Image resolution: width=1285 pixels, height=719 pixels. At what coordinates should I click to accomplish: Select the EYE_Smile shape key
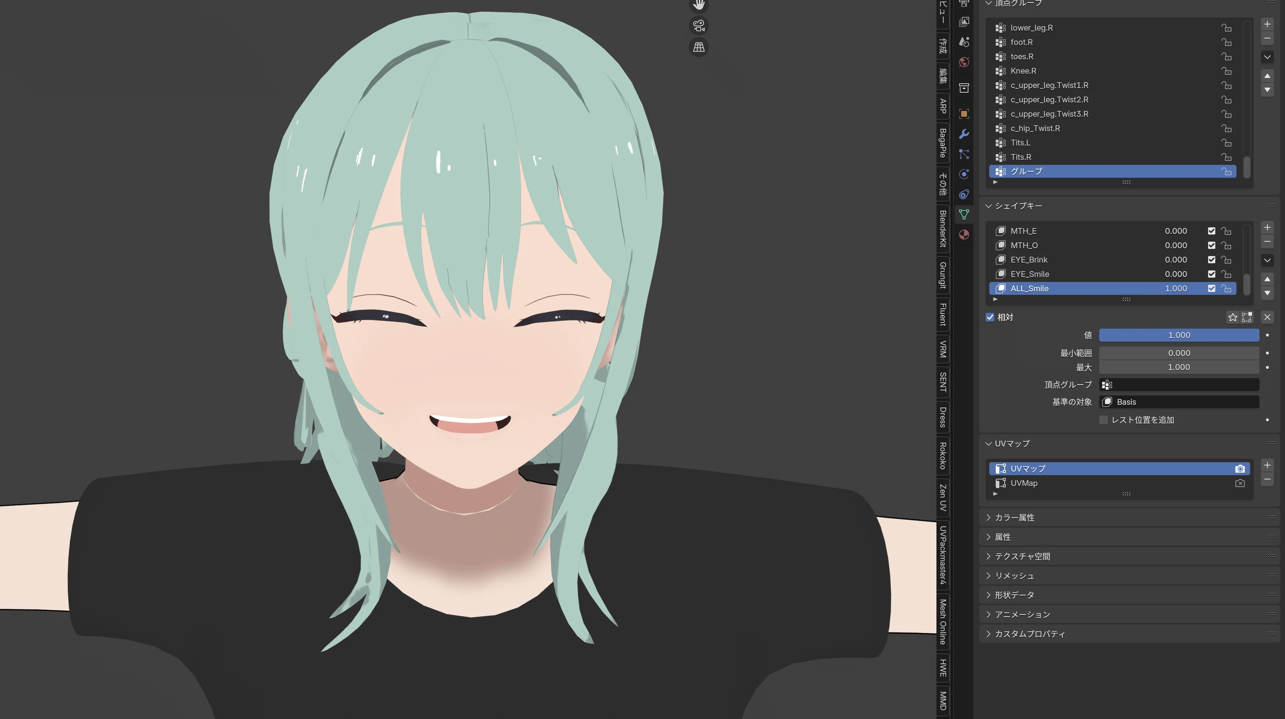coord(1030,274)
